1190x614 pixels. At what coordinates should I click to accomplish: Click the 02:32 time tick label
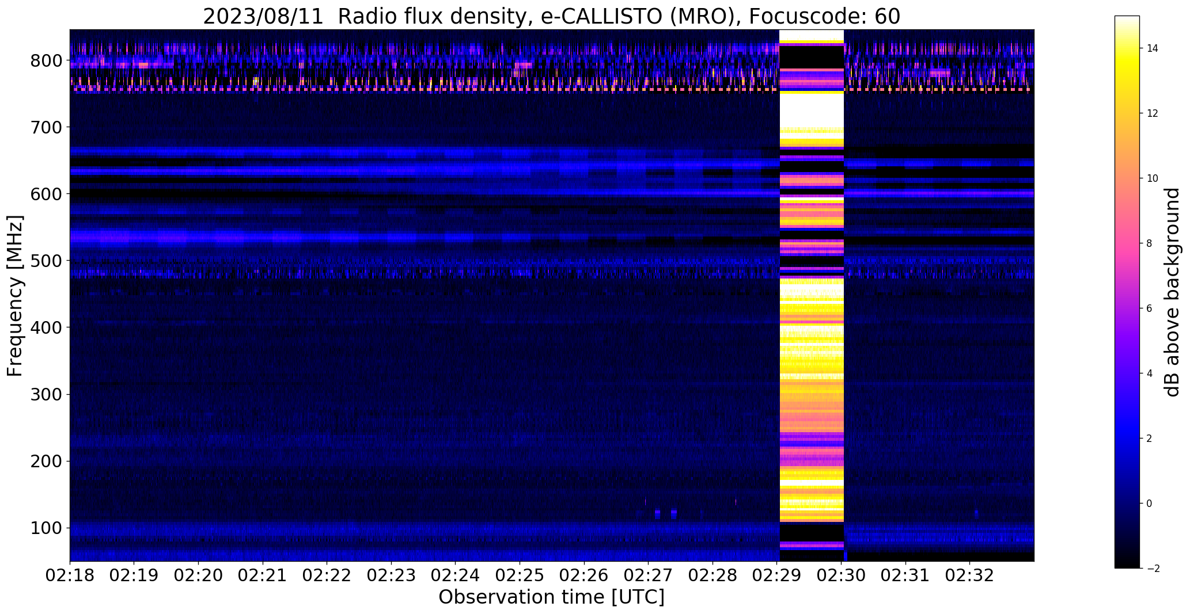click(971, 575)
